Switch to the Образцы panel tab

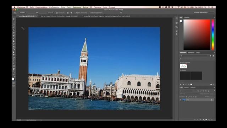(187, 17)
